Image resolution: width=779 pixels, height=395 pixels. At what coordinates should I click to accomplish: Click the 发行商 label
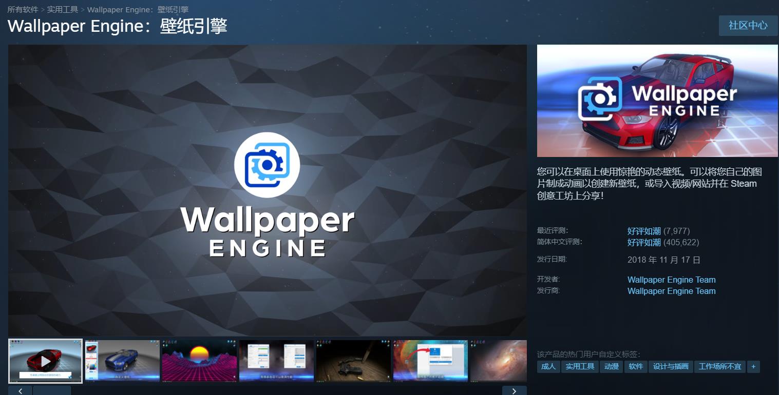point(548,290)
